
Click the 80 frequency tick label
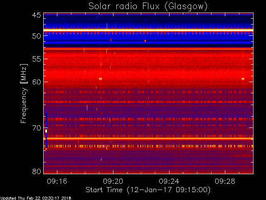pos(37,171)
